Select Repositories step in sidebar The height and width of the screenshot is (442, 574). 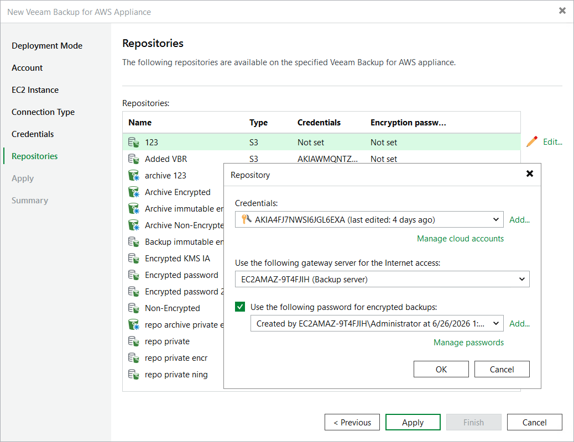35,156
